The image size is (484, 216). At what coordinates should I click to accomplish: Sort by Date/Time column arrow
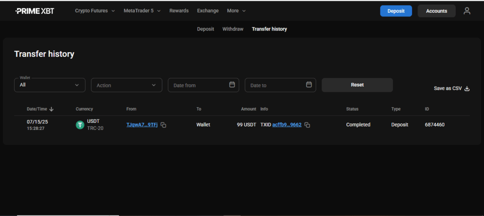pyautogui.click(x=52, y=109)
